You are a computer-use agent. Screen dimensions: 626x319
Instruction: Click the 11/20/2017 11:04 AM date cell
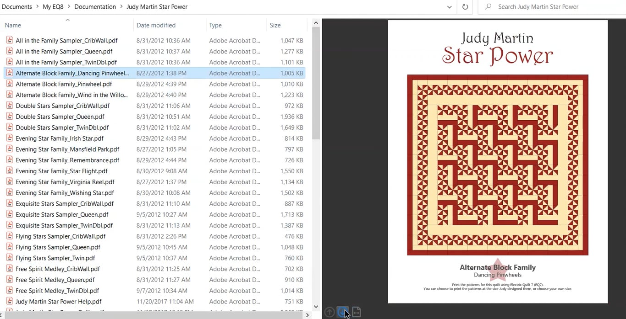click(165, 302)
